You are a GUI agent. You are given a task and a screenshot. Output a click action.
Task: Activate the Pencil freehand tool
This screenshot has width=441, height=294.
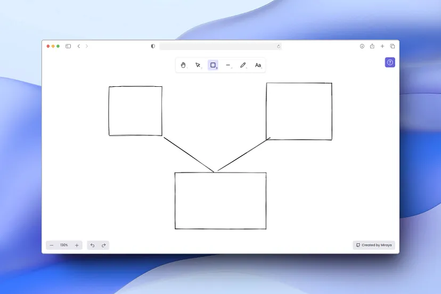[x=243, y=65]
